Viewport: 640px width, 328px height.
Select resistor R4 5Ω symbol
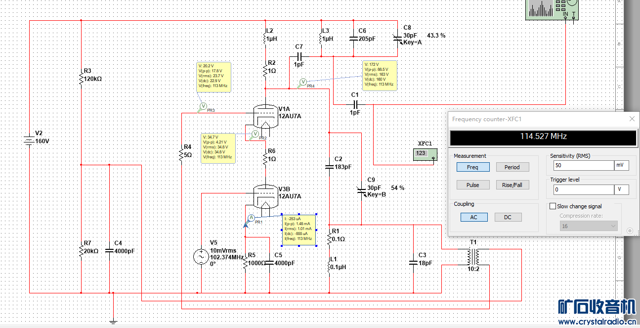(x=182, y=155)
